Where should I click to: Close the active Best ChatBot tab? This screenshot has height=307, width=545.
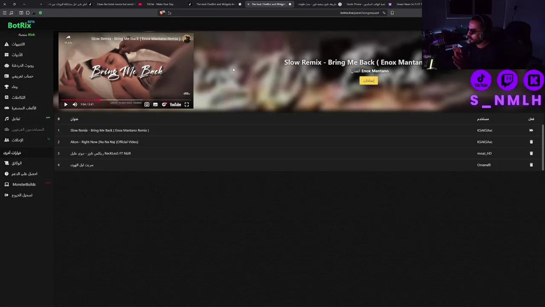[248, 4]
